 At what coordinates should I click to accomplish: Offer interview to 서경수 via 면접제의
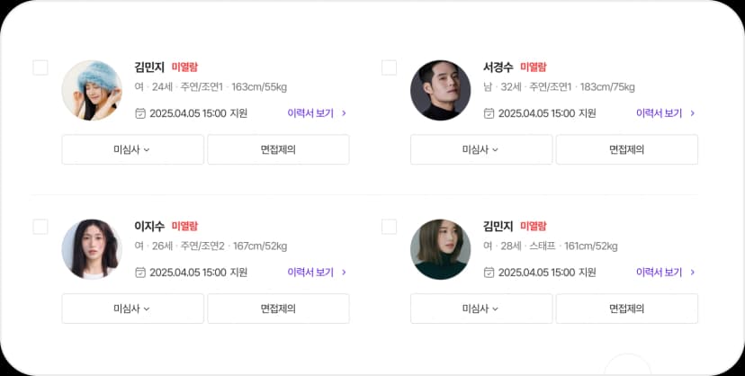click(626, 149)
